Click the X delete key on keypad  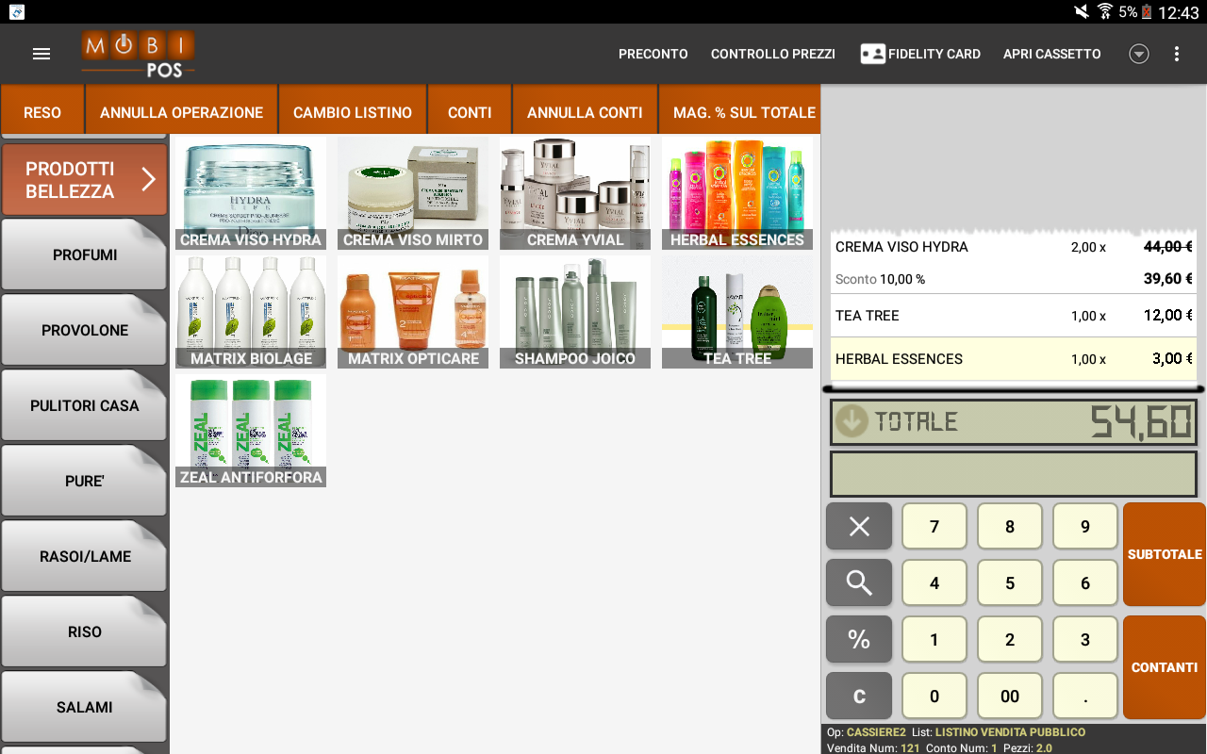(x=859, y=526)
